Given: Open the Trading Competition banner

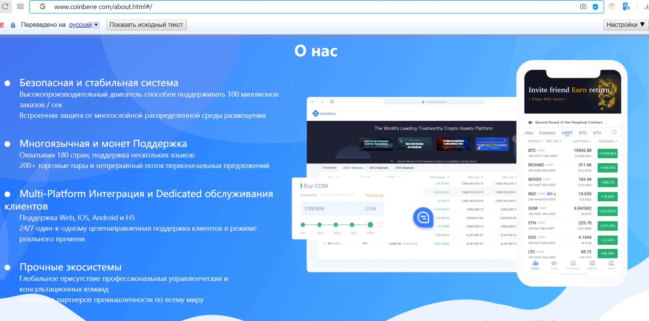Looking at the screenshot, I should coord(453,144).
